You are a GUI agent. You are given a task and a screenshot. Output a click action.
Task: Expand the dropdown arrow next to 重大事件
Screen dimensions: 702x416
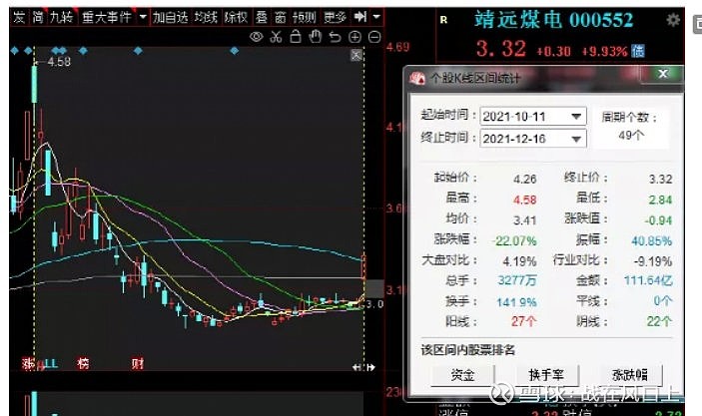[x=143, y=17]
